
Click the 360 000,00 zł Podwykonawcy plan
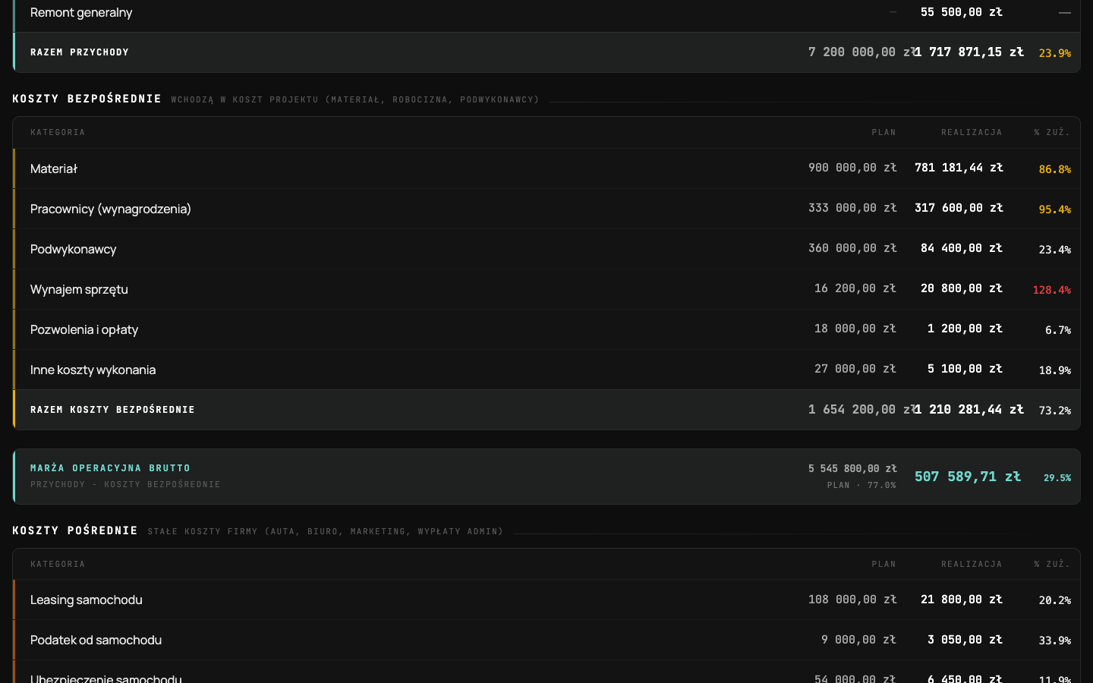852,248
